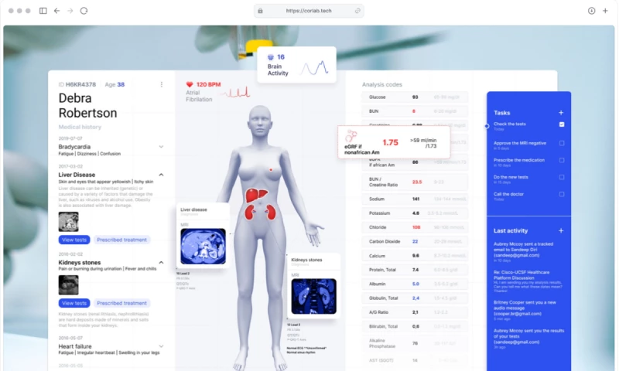Screen dimensions: 619x371
Task: Select the right kidney on body model
Action: 270,212
